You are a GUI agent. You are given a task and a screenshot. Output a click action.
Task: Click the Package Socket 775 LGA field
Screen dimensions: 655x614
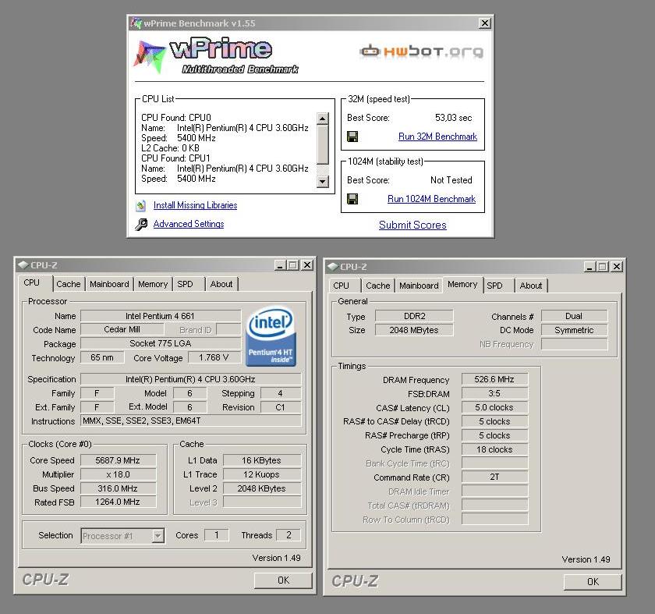(x=161, y=343)
